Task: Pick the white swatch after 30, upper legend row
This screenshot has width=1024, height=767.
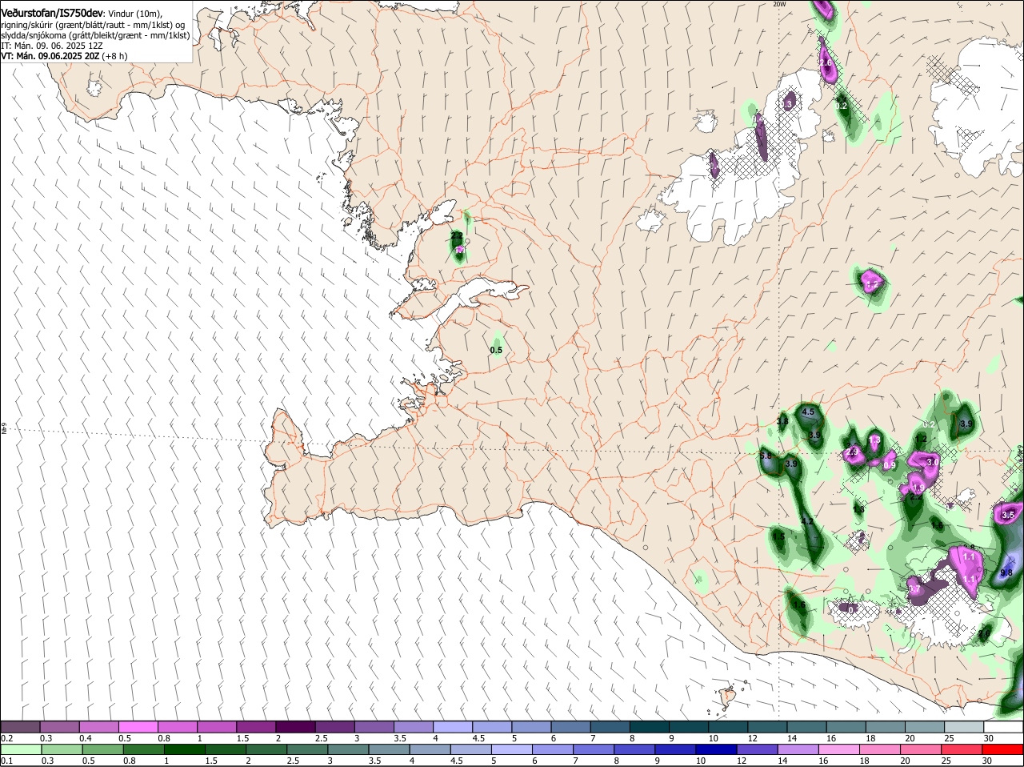Action: [1004, 727]
